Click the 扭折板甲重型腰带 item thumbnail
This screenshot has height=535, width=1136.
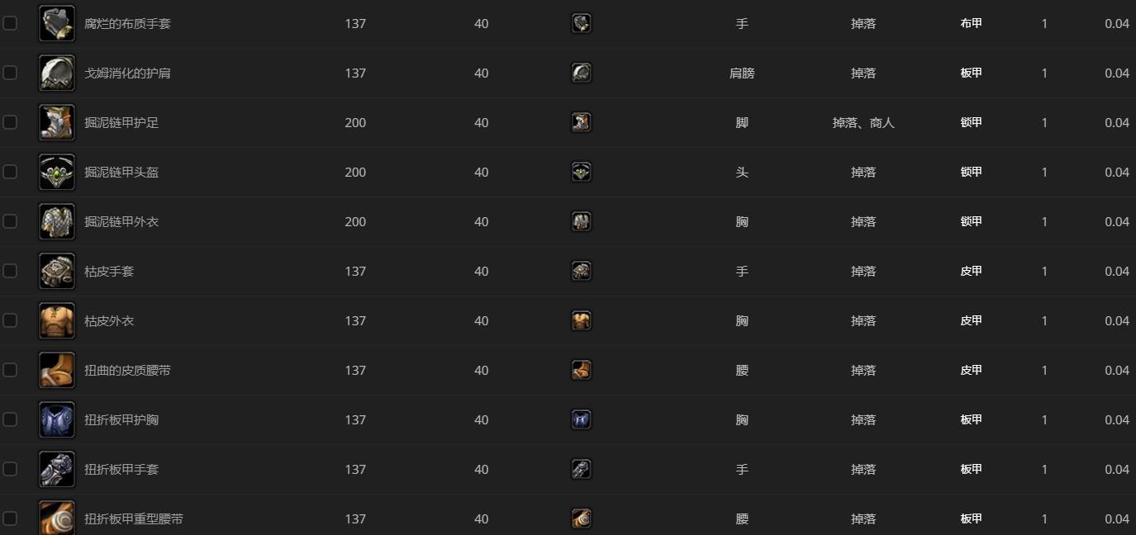click(x=57, y=517)
